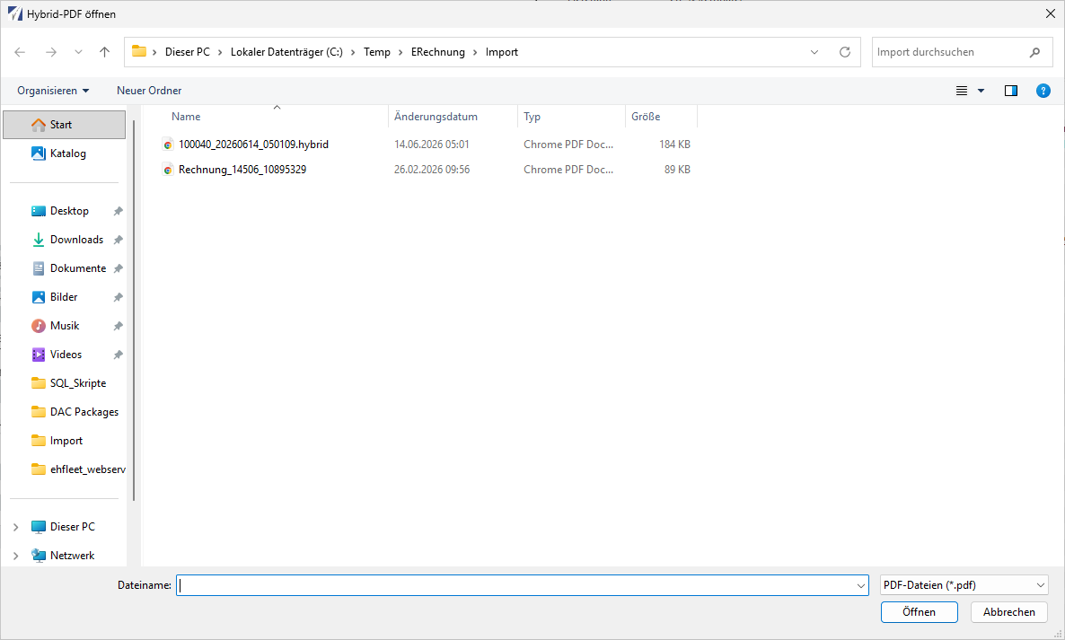1065x640 pixels.
Task: Refresh the Import folder view
Action: pyautogui.click(x=845, y=52)
